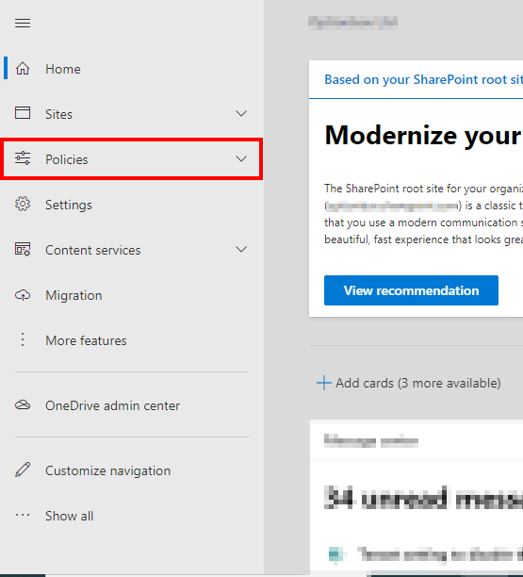Image resolution: width=523 pixels, height=577 pixels.
Task: Collapse the navigation with the hamburger icon
Action: click(x=23, y=24)
